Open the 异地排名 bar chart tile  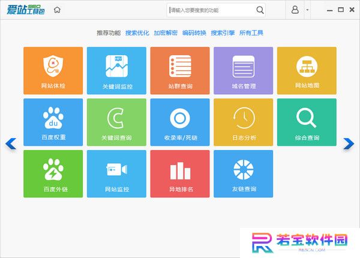[180, 174]
